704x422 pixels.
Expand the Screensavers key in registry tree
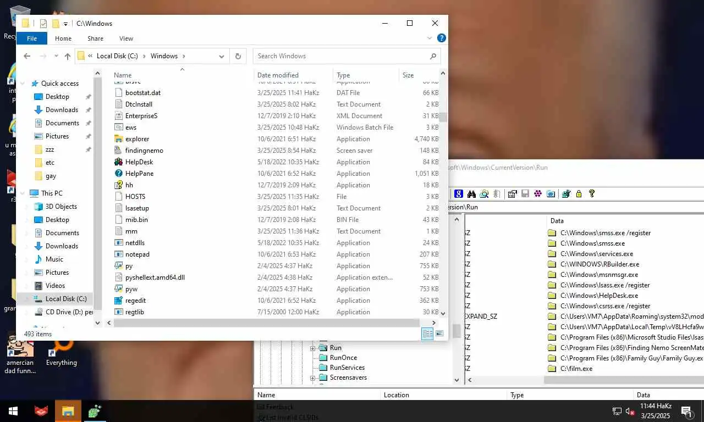[312, 377]
